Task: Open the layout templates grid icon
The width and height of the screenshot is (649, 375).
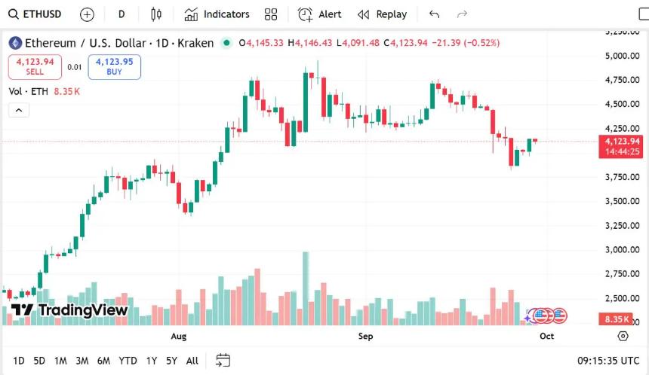Action: pyautogui.click(x=271, y=14)
